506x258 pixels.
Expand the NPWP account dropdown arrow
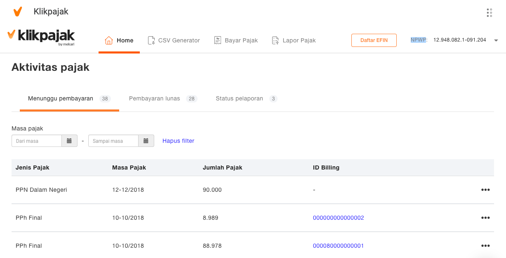point(496,40)
